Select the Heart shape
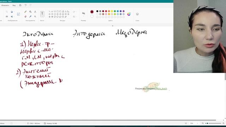The width and height of the screenshot is (226, 127). pos(63,17)
